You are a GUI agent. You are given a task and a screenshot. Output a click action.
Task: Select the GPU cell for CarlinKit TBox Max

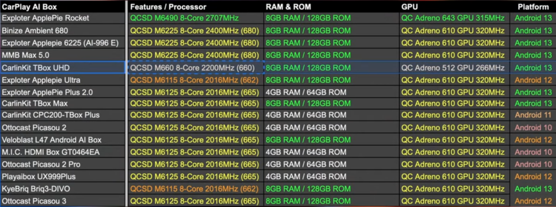(x=454, y=103)
